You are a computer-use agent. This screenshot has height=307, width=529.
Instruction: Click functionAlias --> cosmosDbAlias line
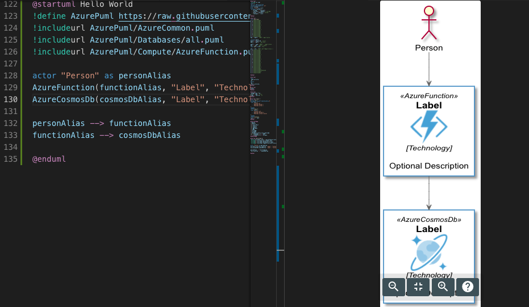(x=106, y=135)
